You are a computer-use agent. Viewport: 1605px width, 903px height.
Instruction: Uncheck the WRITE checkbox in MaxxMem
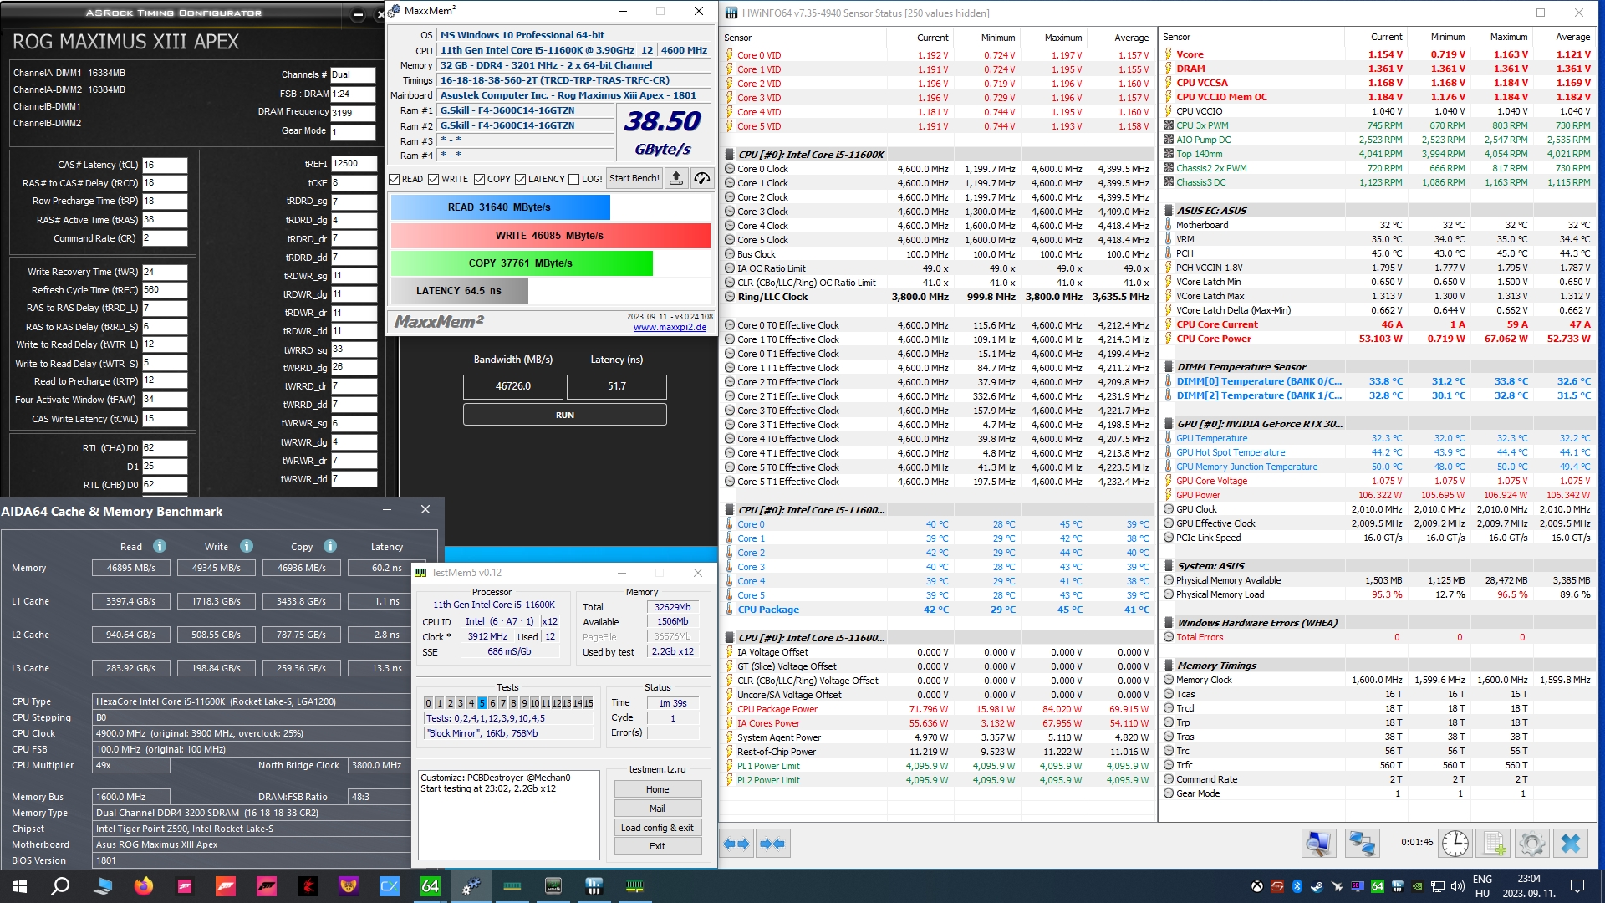point(434,179)
